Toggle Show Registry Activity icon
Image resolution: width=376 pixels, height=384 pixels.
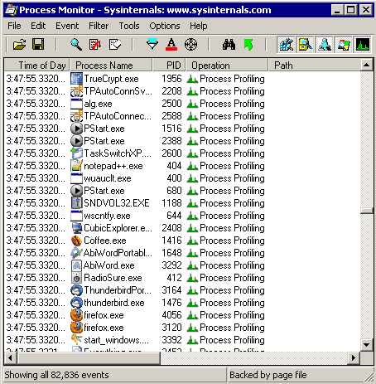(x=287, y=44)
